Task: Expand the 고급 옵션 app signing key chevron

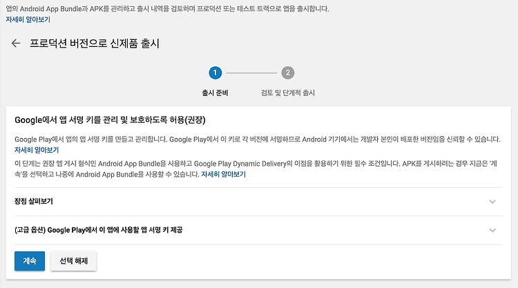Action: [x=492, y=230]
